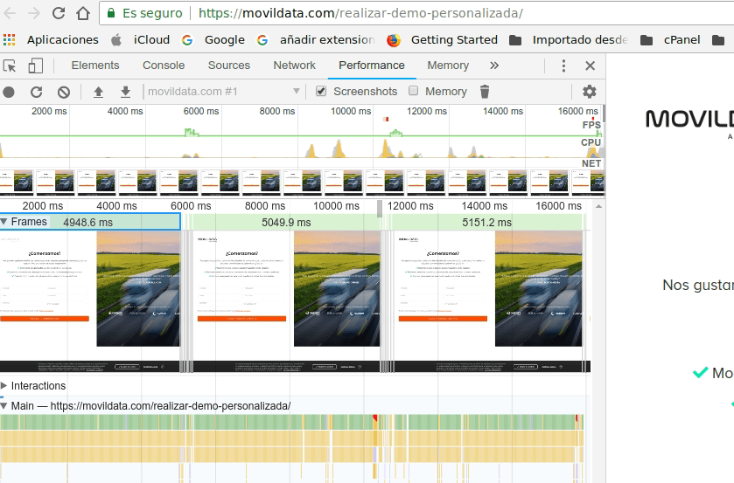
Task: Load a profile with upload icon
Action: click(98, 92)
